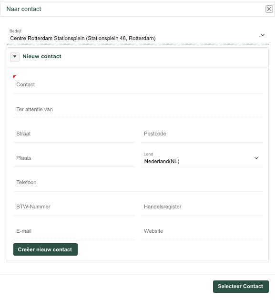This screenshot has height=300, width=275.
Task: Click the Selecteer Contact button
Action: pyautogui.click(x=241, y=287)
